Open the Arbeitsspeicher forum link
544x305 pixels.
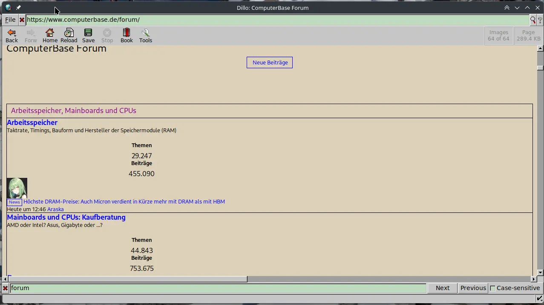coord(32,122)
